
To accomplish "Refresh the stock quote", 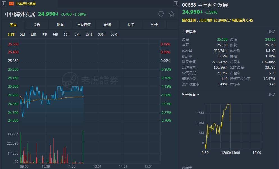I will (x=161, y=14).
